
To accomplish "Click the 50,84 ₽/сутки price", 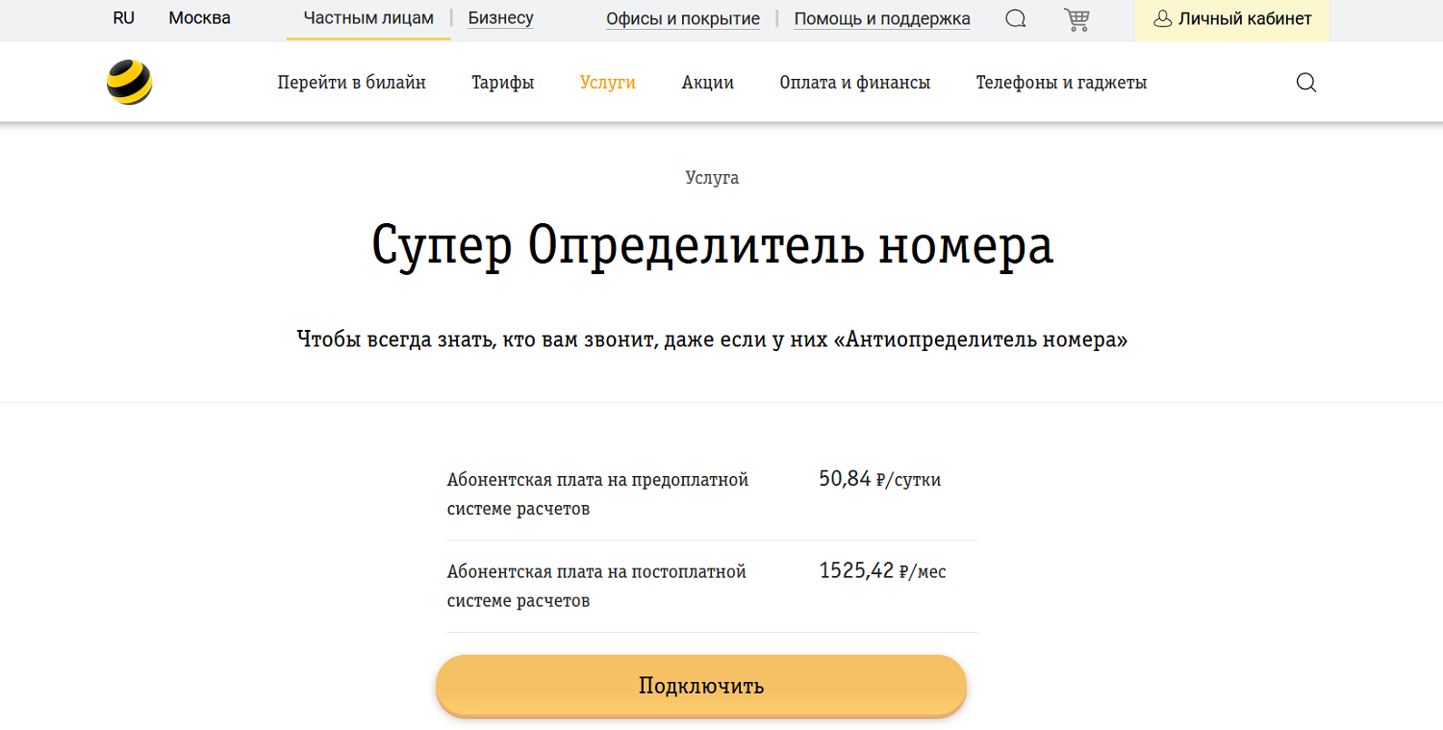I will pos(880,479).
